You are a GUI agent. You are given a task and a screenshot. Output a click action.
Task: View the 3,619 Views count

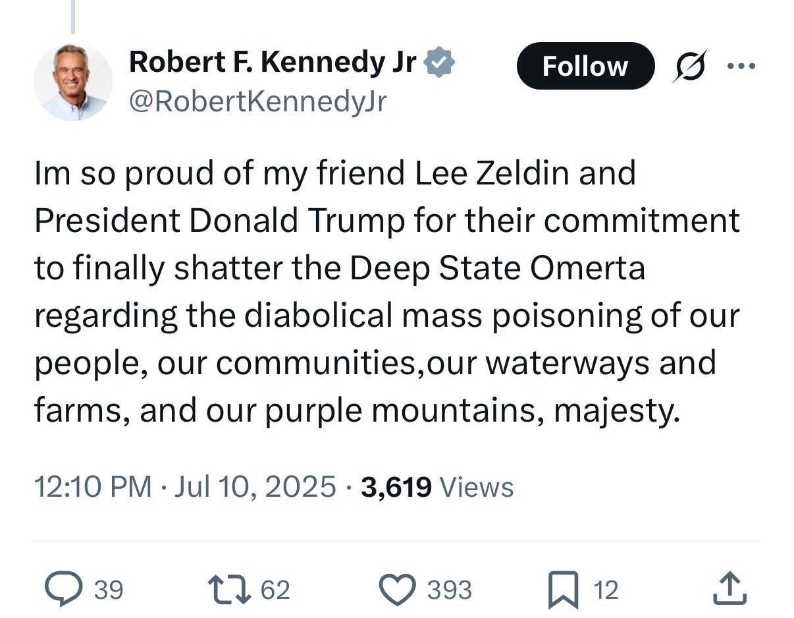(437, 487)
